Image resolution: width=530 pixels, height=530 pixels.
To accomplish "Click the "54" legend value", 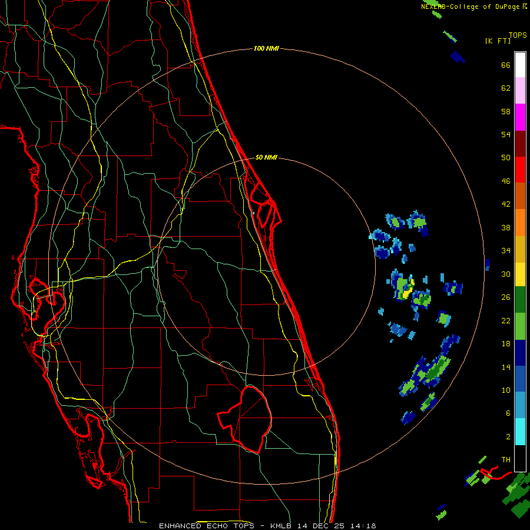I will [x=506, y=134].
